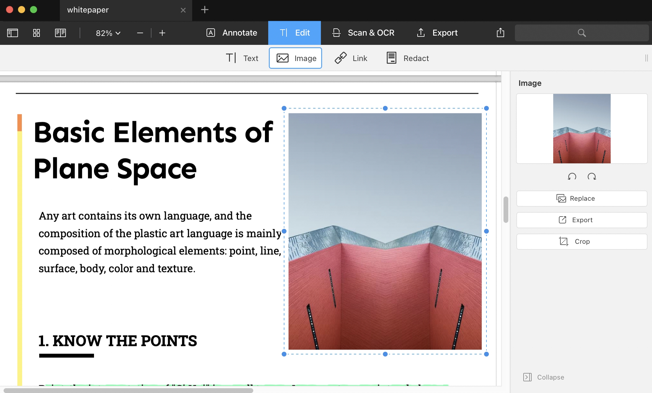The height and width of the screenshot is (393, 652).
Task: Click the Share icon
Action: [x=500, y=33]
